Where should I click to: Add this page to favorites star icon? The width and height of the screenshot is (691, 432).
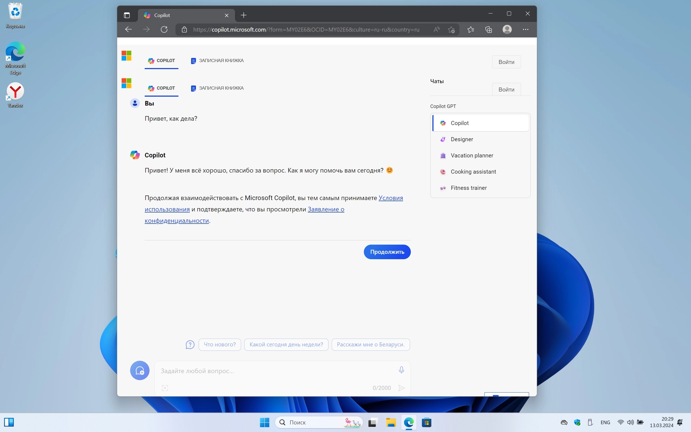tap(451, 29)
